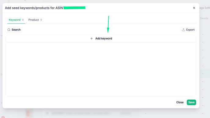Click the blurred product thumbnail behind the dialog
210x118 pixels.
28,113
